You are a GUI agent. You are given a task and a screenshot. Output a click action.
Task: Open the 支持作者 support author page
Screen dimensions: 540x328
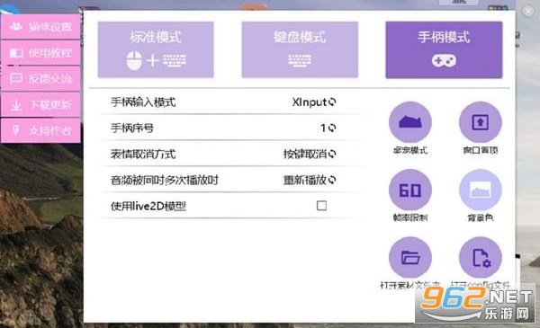pos(40,130)
